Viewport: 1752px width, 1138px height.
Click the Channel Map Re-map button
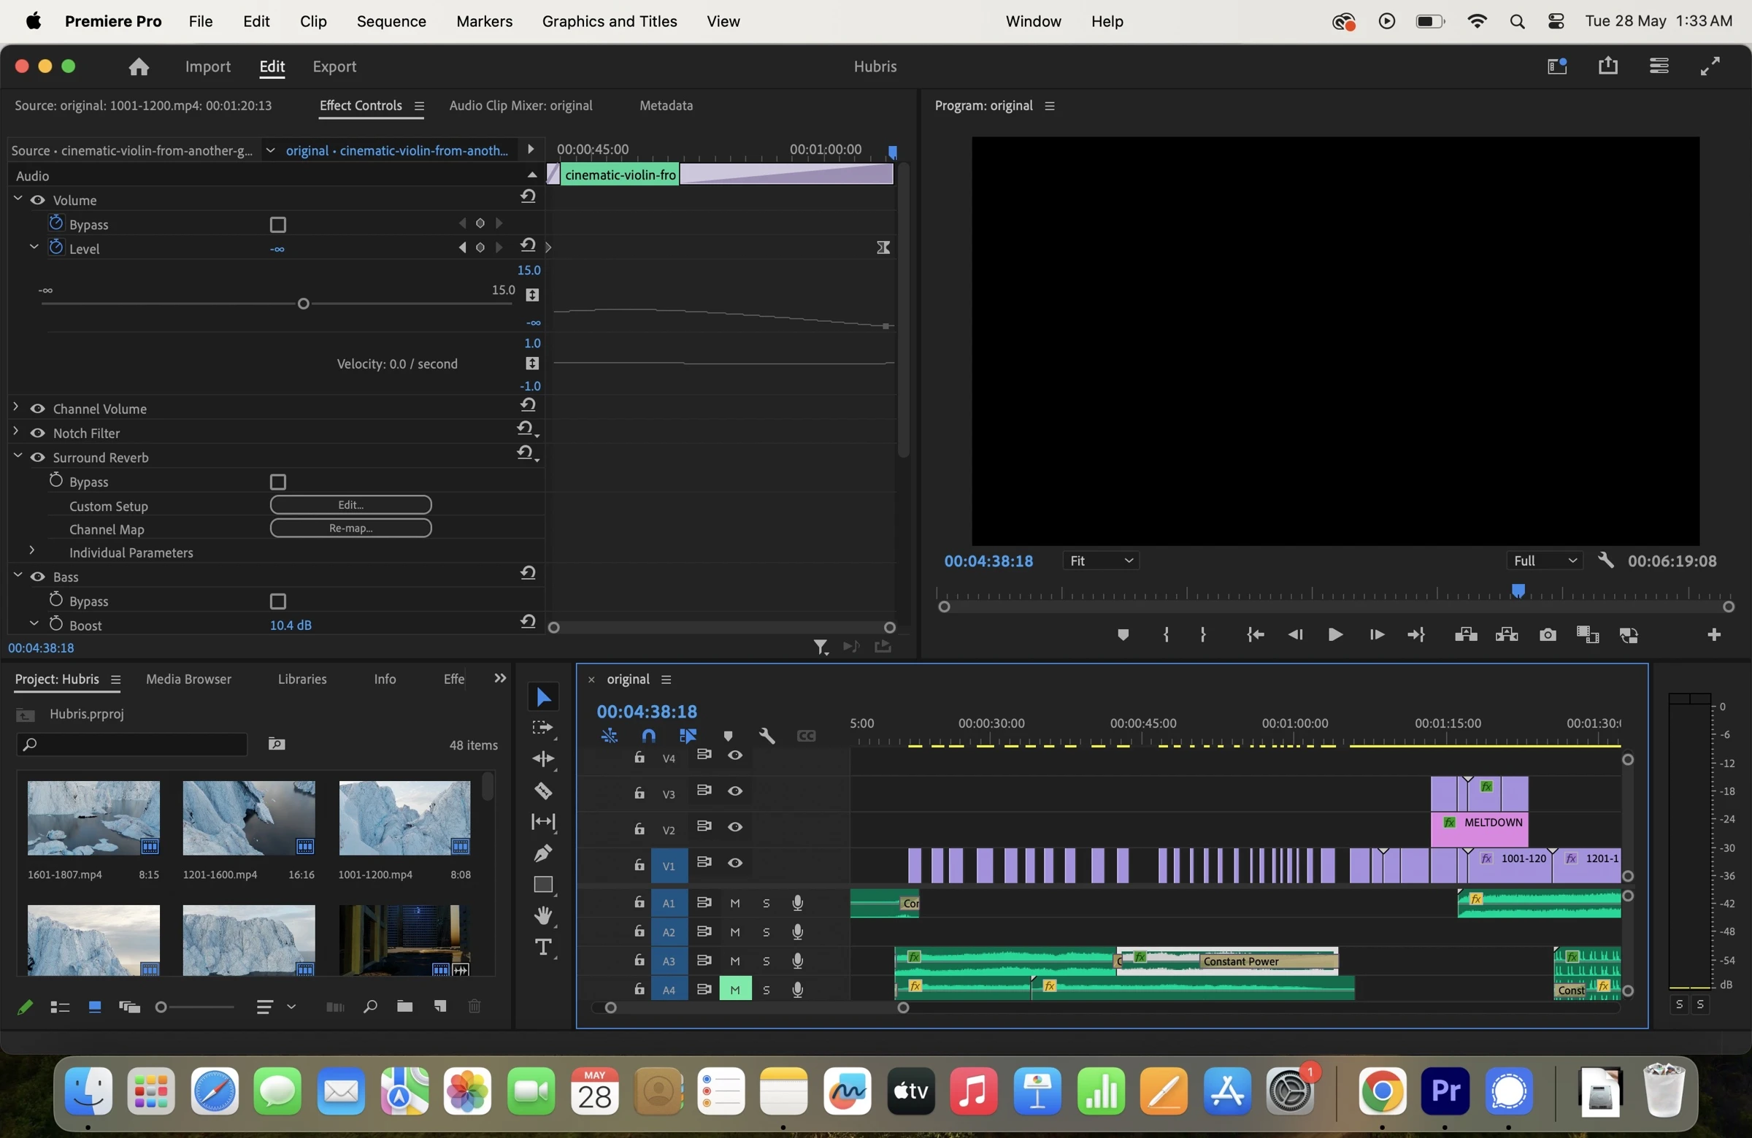[350, 528]
